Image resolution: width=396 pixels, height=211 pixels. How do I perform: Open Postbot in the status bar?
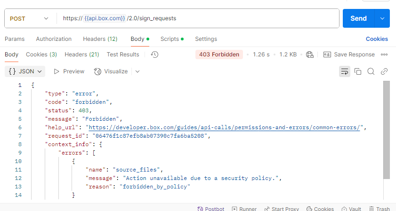click(211, 209)
